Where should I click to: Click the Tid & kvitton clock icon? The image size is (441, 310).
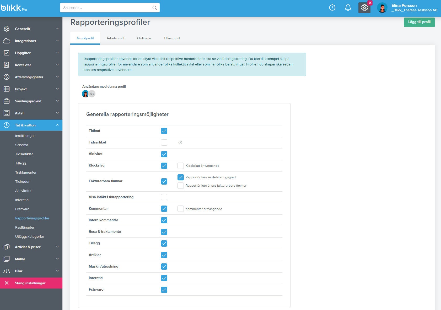[x=7, y=125]
